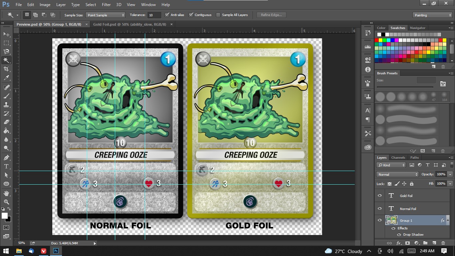This screenshot has height=256, width=455.
Task: Select the Blur tool
Action: (x=6, y=139)
